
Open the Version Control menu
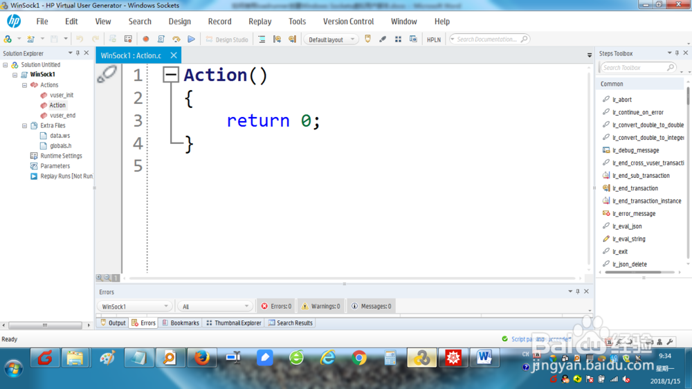(348, 21)
